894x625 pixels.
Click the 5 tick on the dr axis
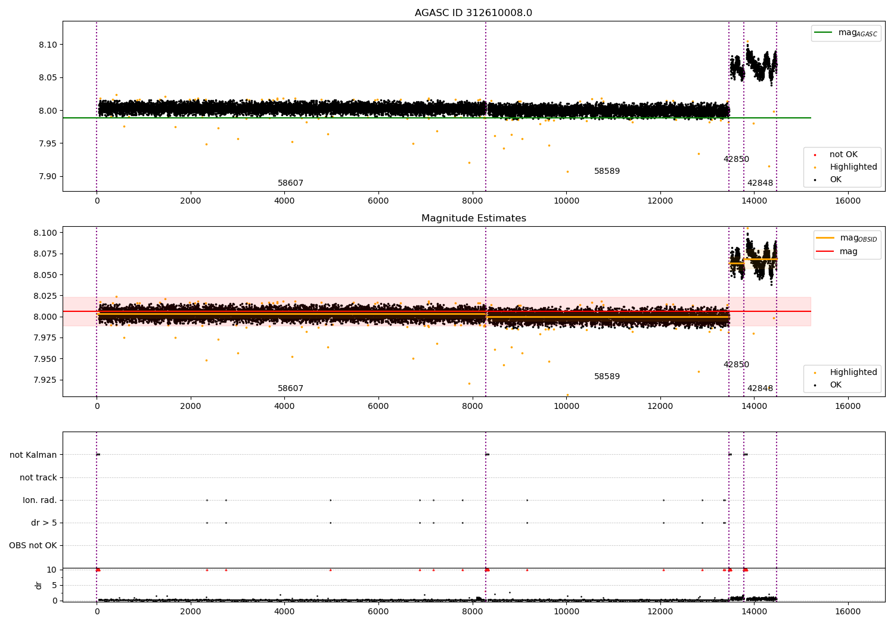[54, 586]
